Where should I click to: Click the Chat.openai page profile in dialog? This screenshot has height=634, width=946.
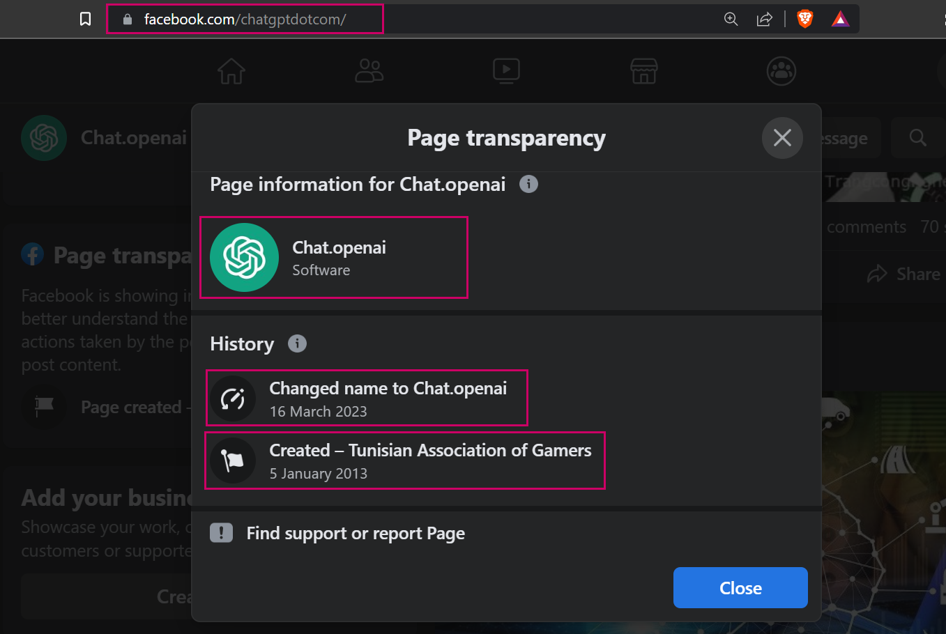[333, 258]
